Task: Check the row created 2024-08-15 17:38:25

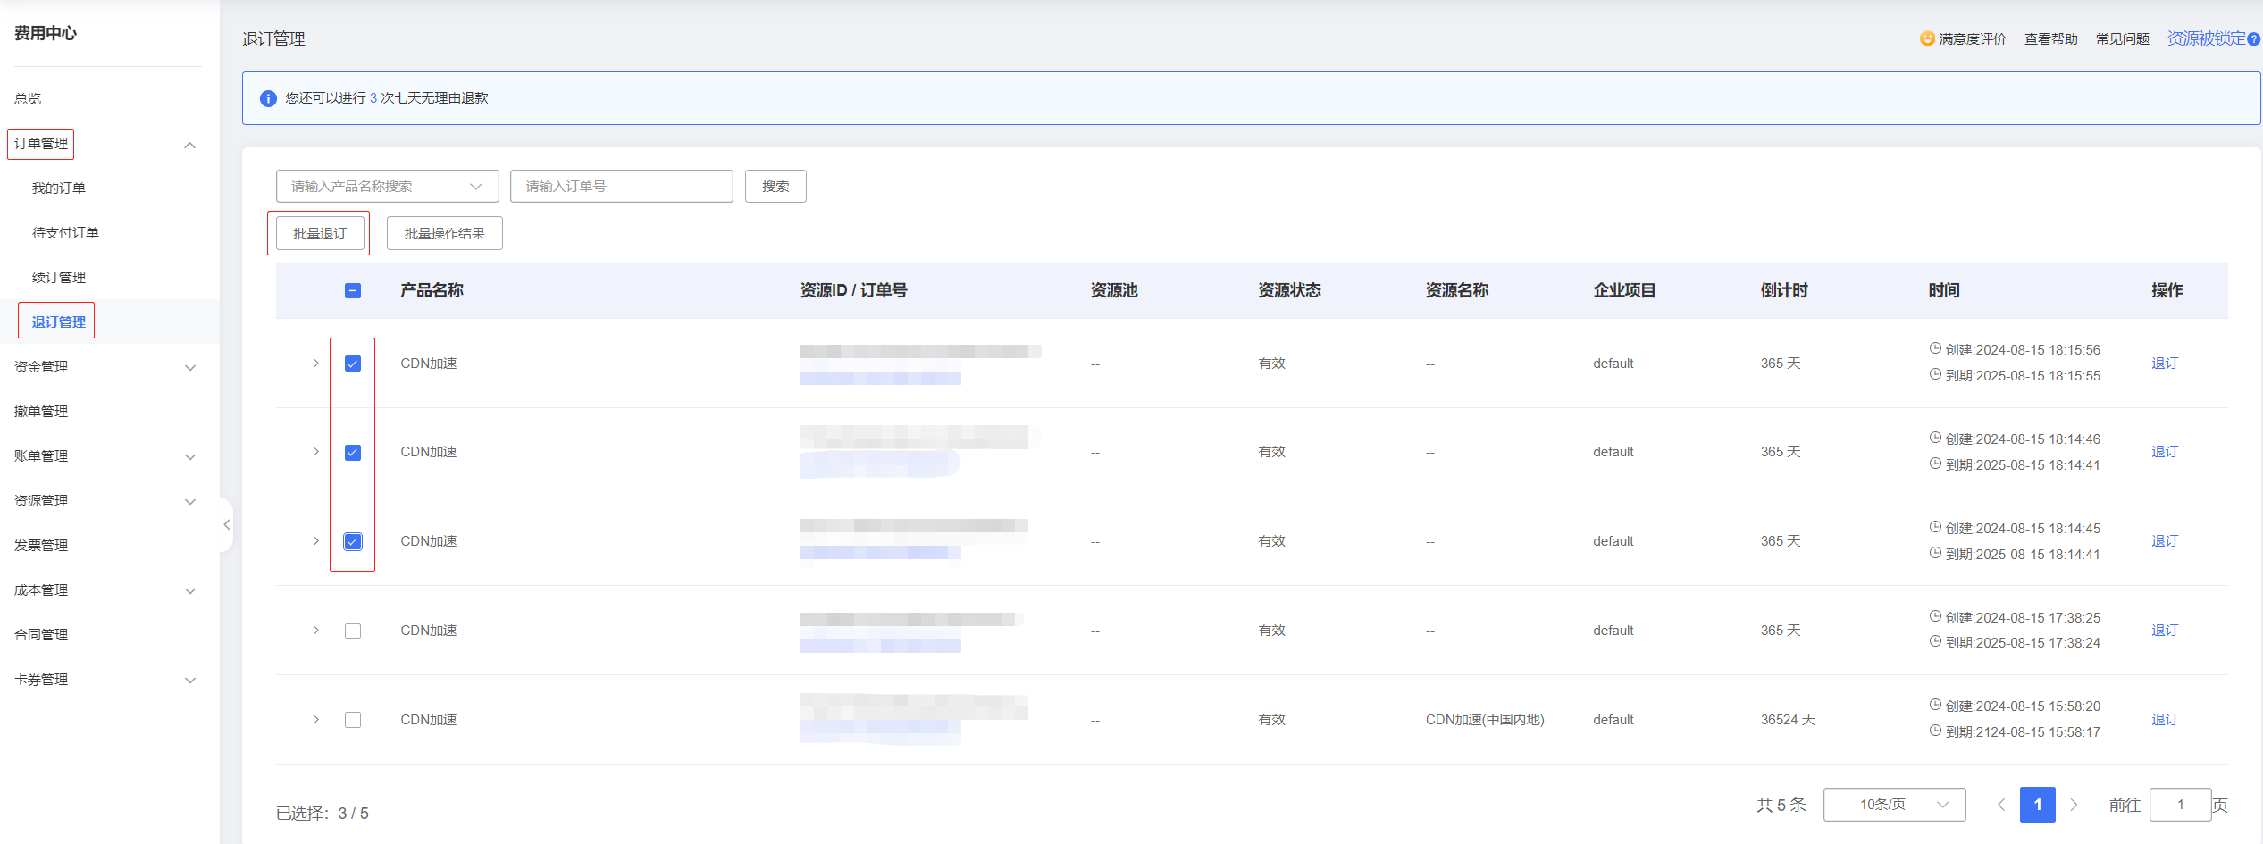Action: (x=353, y=631)
